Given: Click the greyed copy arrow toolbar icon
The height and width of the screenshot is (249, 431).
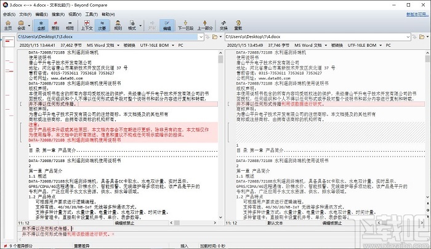Looking at the screenshot, I should [x=152, y=25].
